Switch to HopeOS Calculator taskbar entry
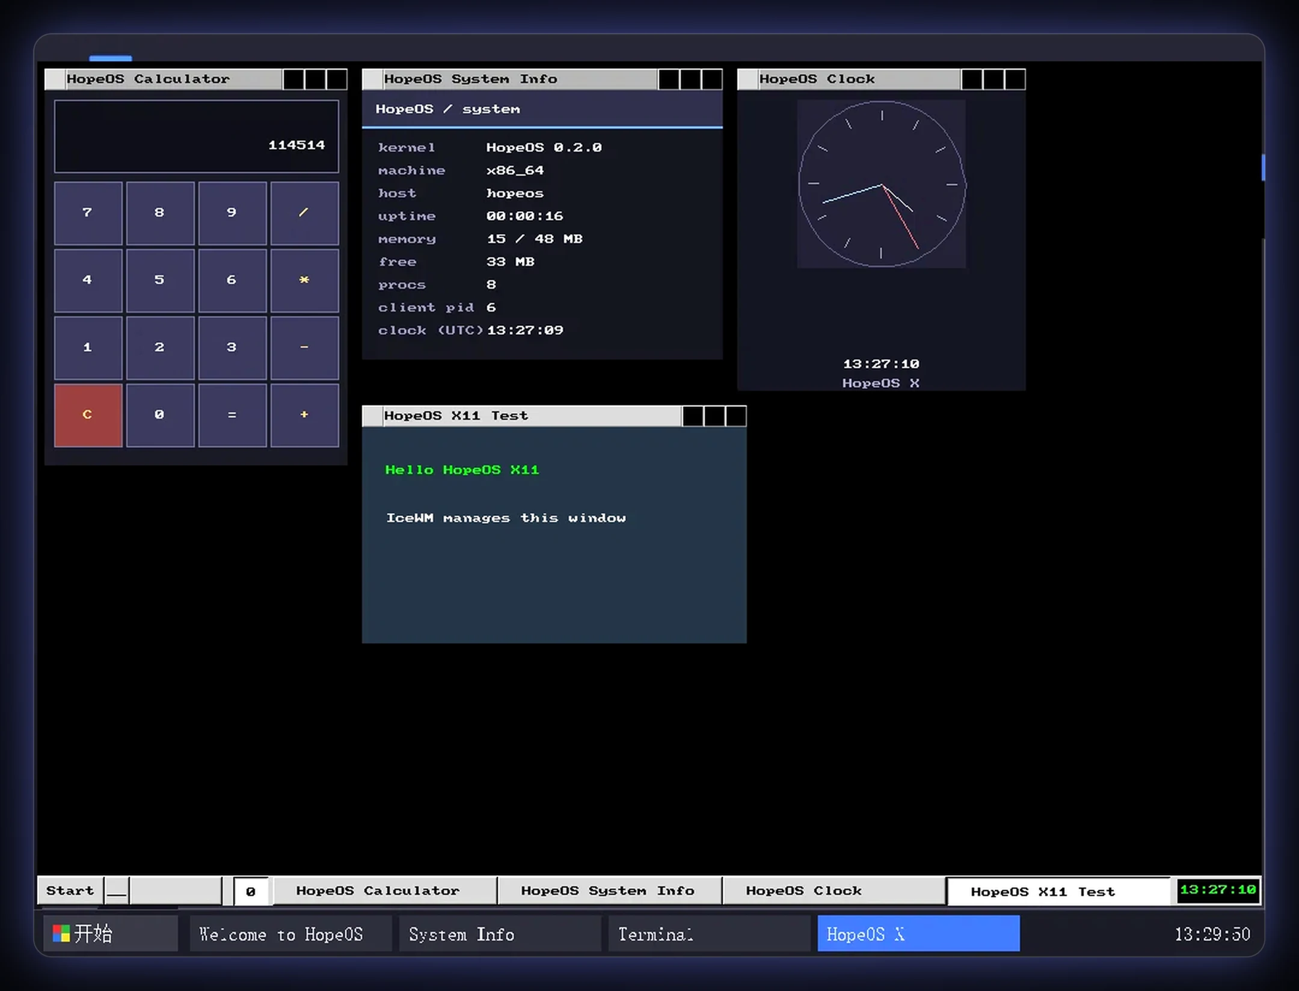 (385, 891)
